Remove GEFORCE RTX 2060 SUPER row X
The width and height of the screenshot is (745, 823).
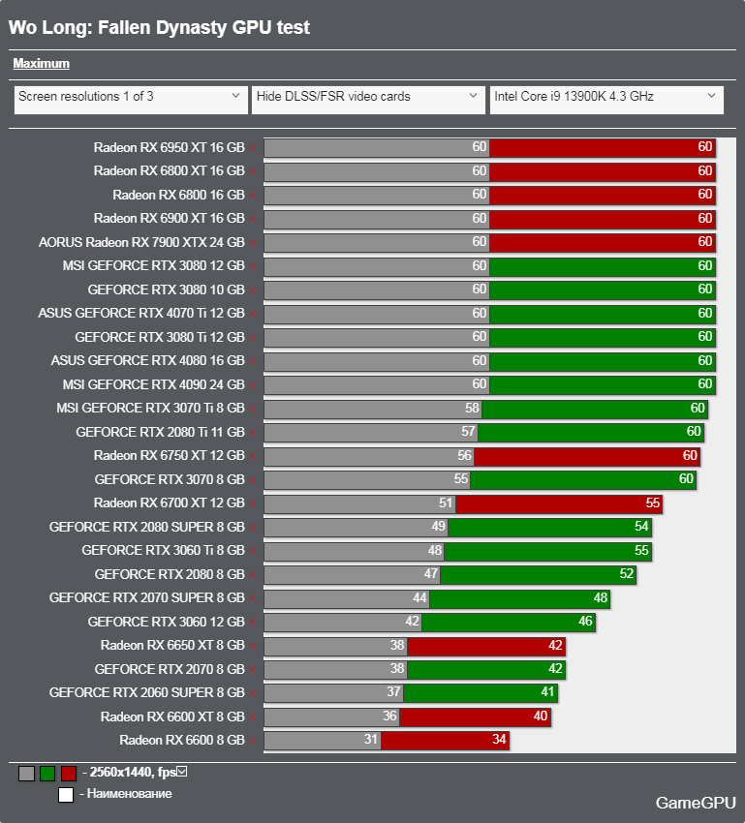[252, 694]
